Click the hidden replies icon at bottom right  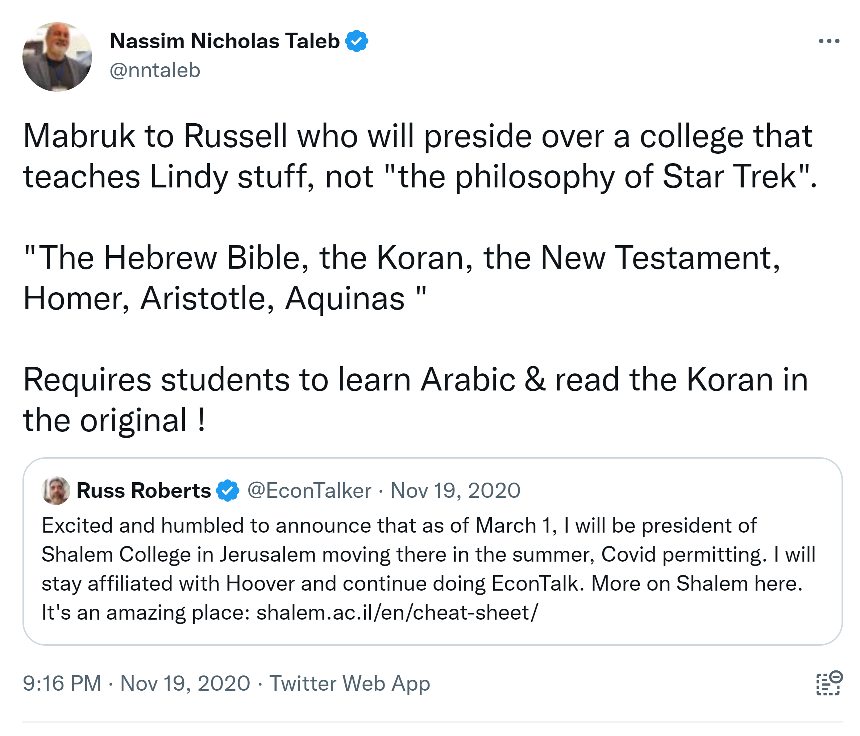pyautogui.click(x=828, y=683)
